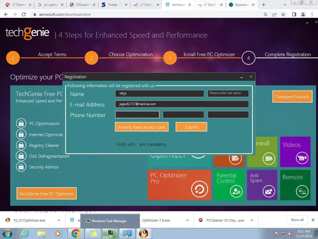
Task: Submit the registration form
Action: pos(191,127)
